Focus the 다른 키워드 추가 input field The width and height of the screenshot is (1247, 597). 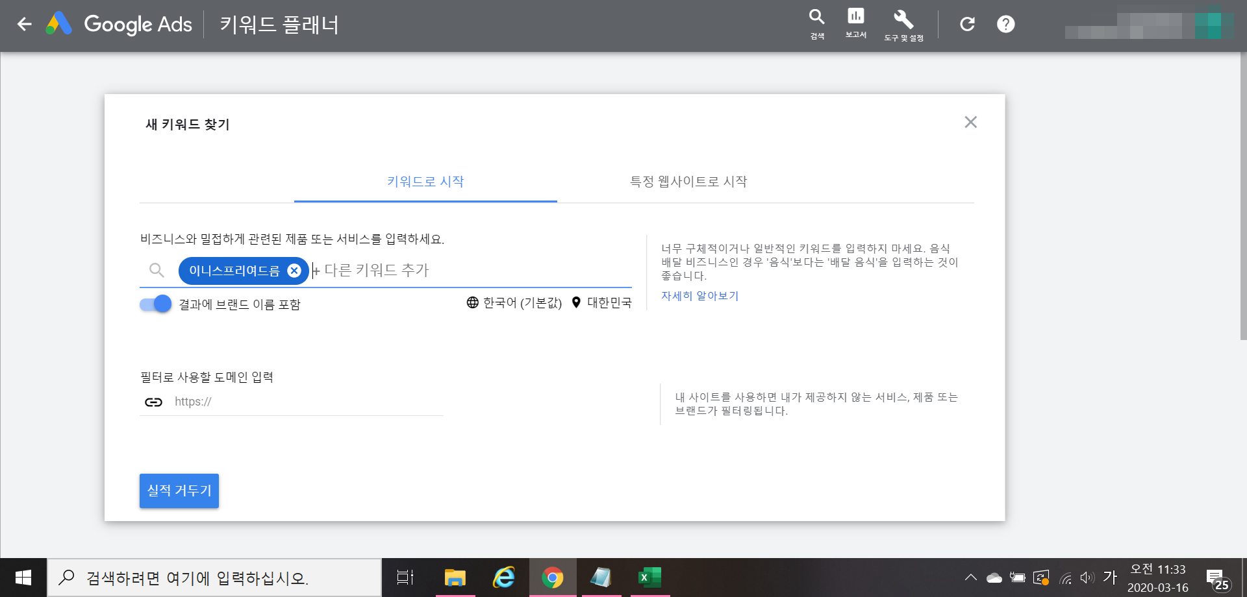[x=471, y=271]
